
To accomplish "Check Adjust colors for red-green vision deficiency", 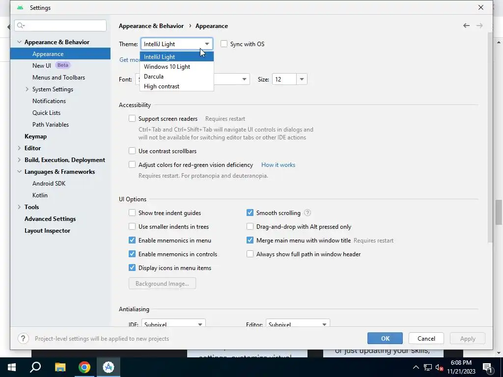I will 132,165.
